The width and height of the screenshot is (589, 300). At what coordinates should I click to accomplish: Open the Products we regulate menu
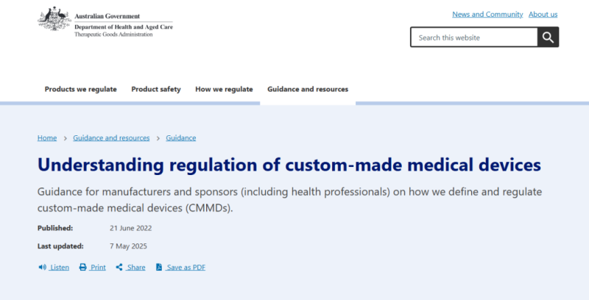[80, 90]
